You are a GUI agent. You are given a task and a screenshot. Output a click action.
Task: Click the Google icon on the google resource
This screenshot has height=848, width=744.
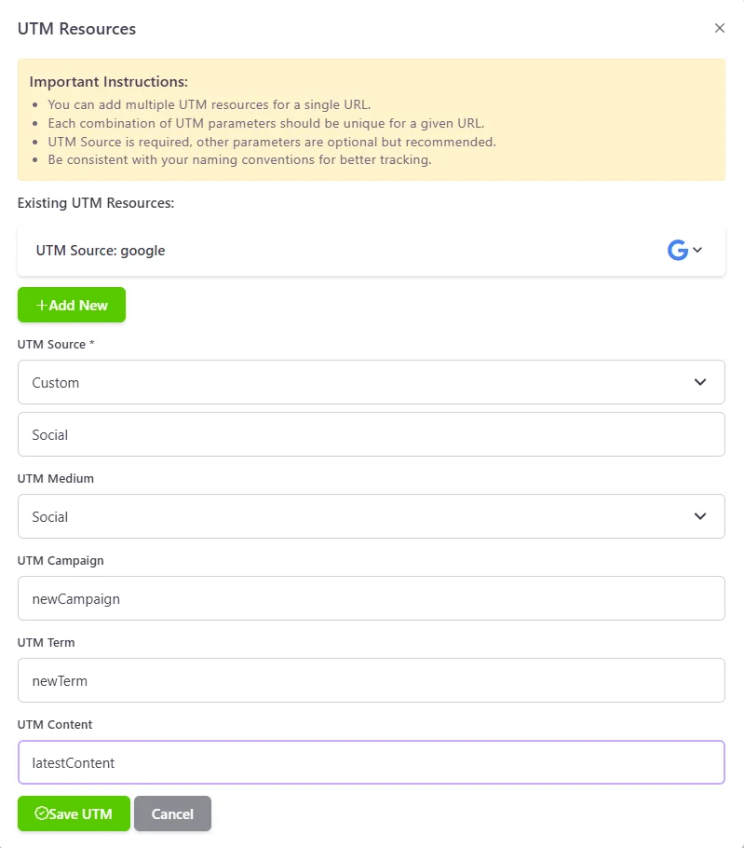click(x=678, y=249)
